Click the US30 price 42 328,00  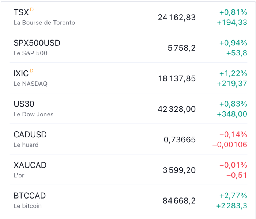pos(177,109)
